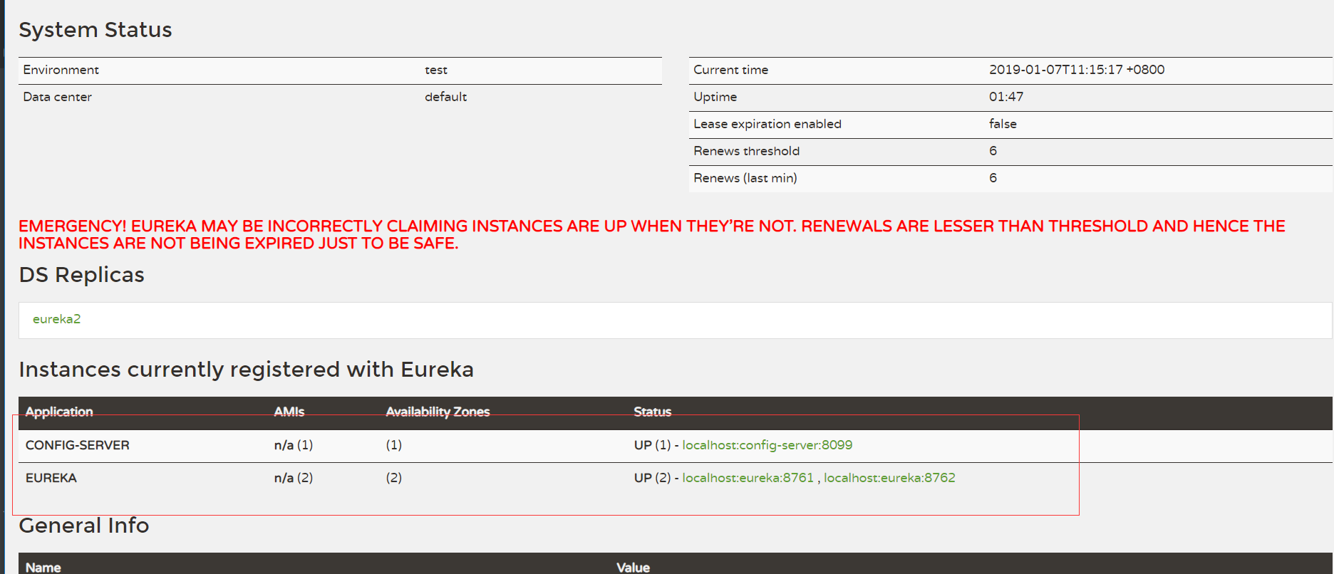Select the DS Replicas heading

point(81,275)
